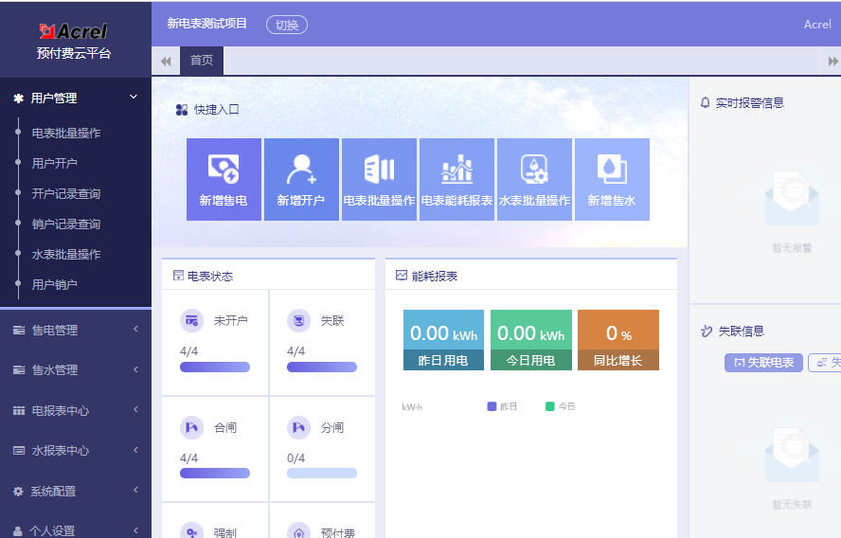The image size is (841, 538).
Task: Click the 切换 project switch button
Action: pos(286,25)
